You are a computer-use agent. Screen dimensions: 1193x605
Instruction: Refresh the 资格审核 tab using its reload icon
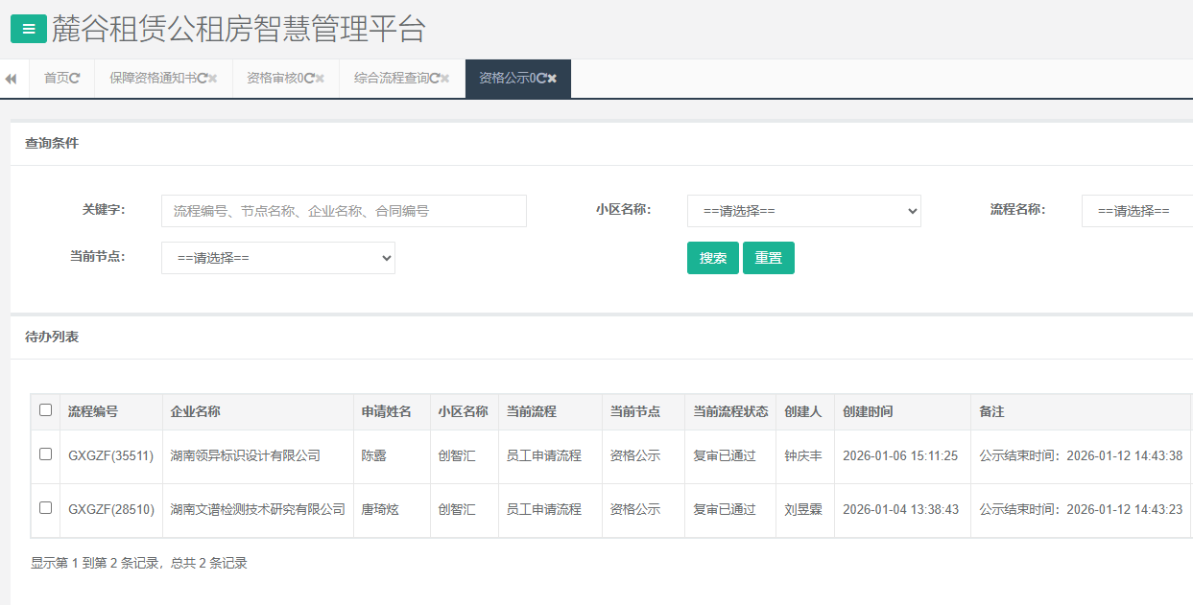[309, 79]
